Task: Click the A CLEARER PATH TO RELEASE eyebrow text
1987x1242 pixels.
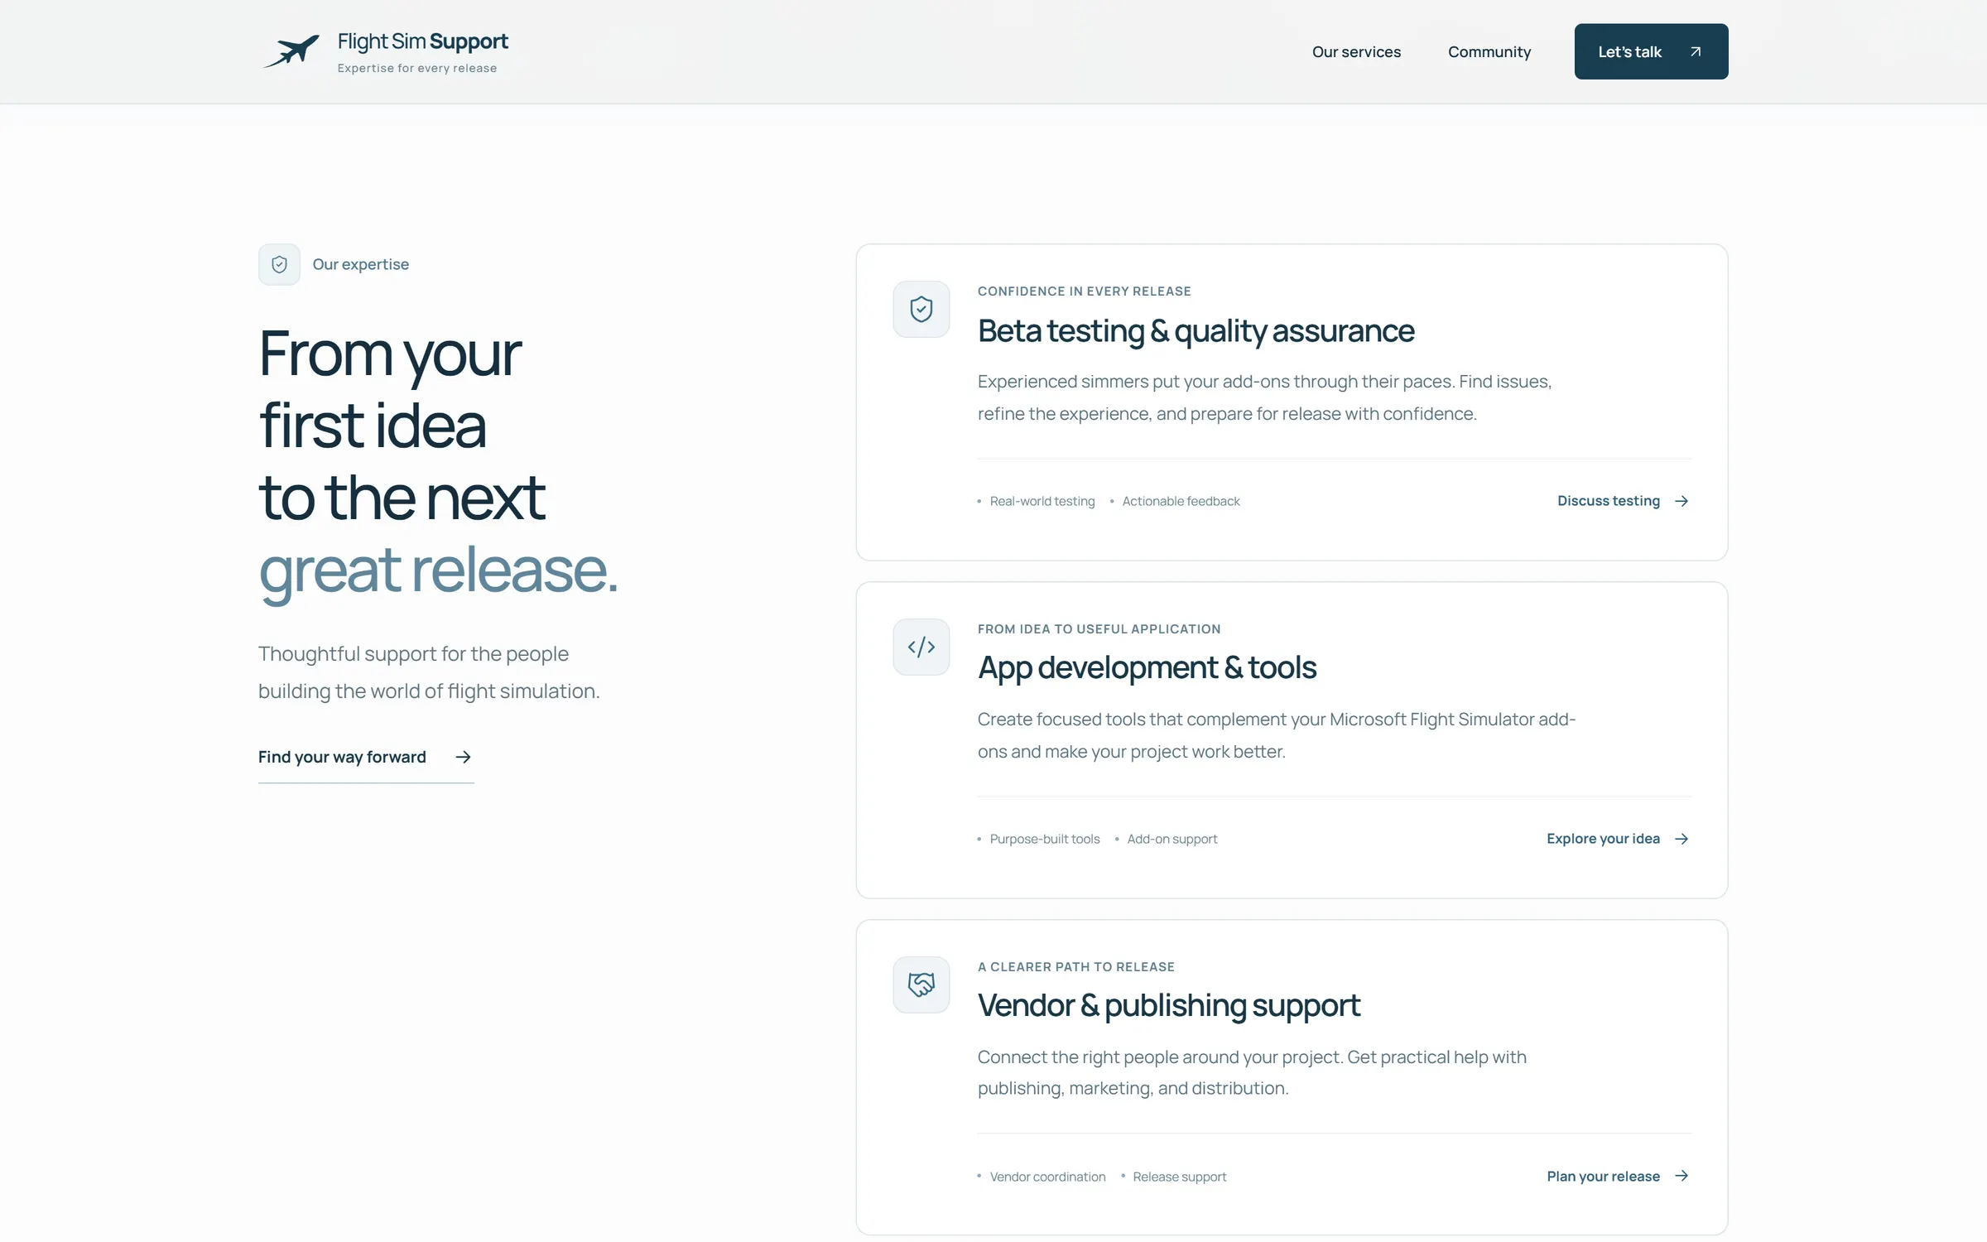Action: 1075,967
